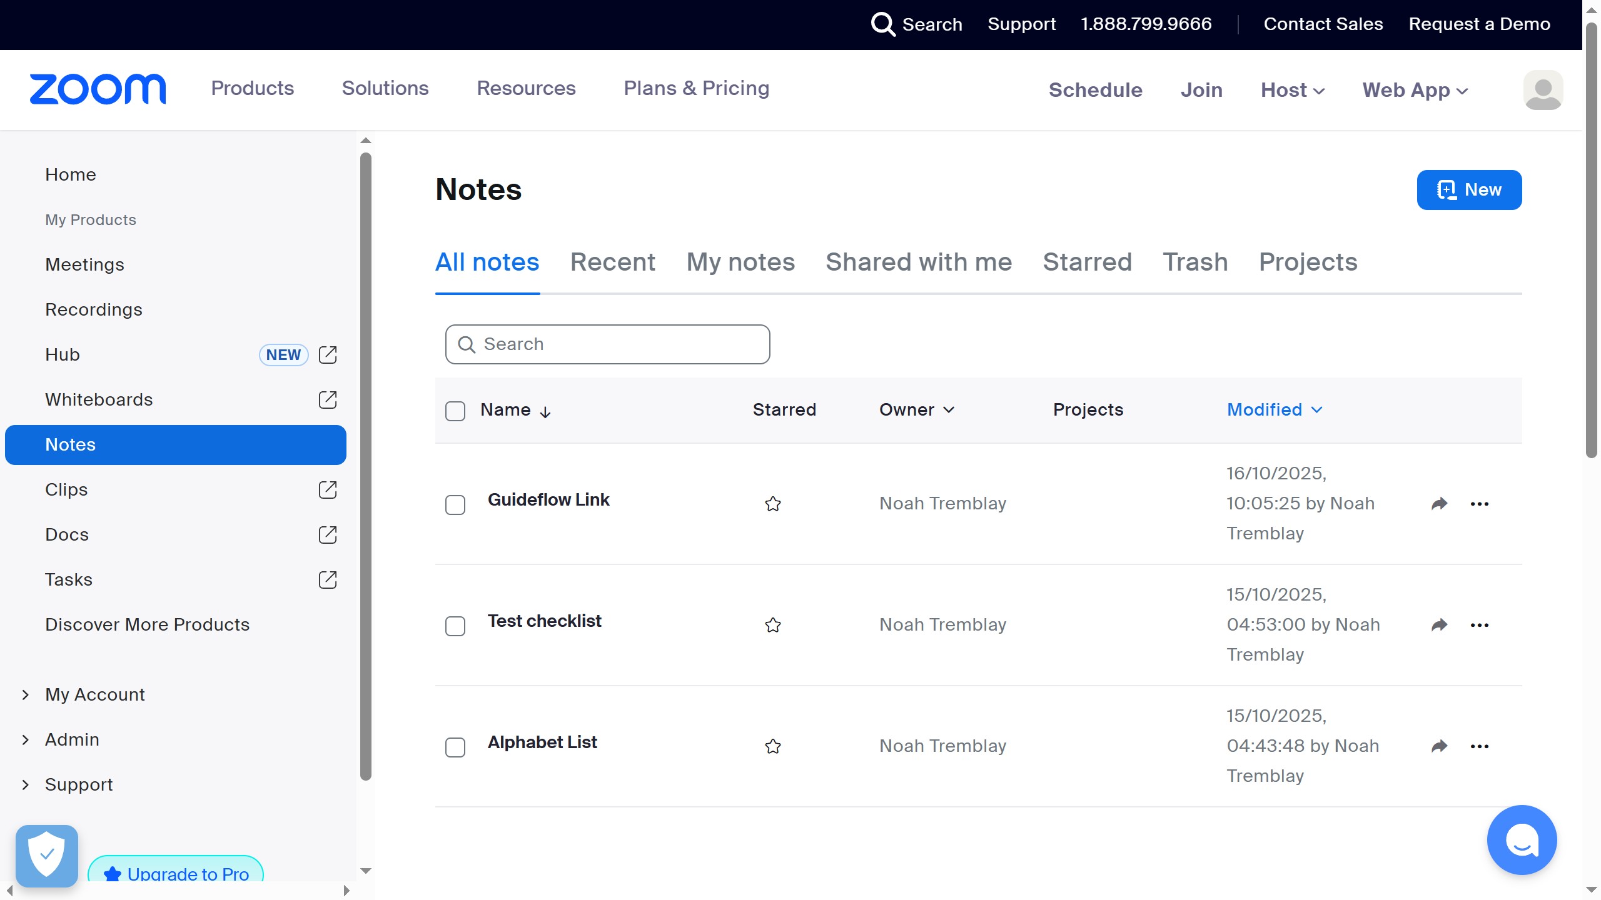
Task: Click Join link
Action: pos(1201,90)
